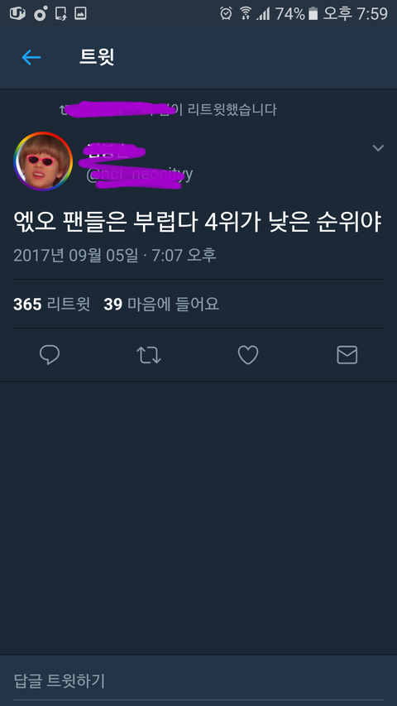Open the alarm clock status icon

click(x=226, y=13)
